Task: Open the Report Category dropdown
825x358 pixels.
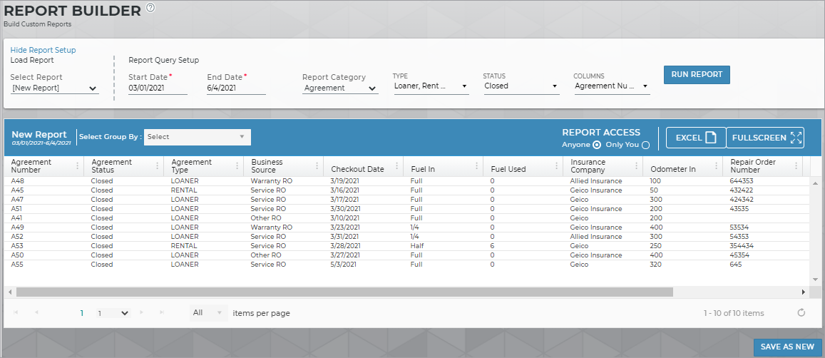Action: pyautogui.click(x=339, y=88)
